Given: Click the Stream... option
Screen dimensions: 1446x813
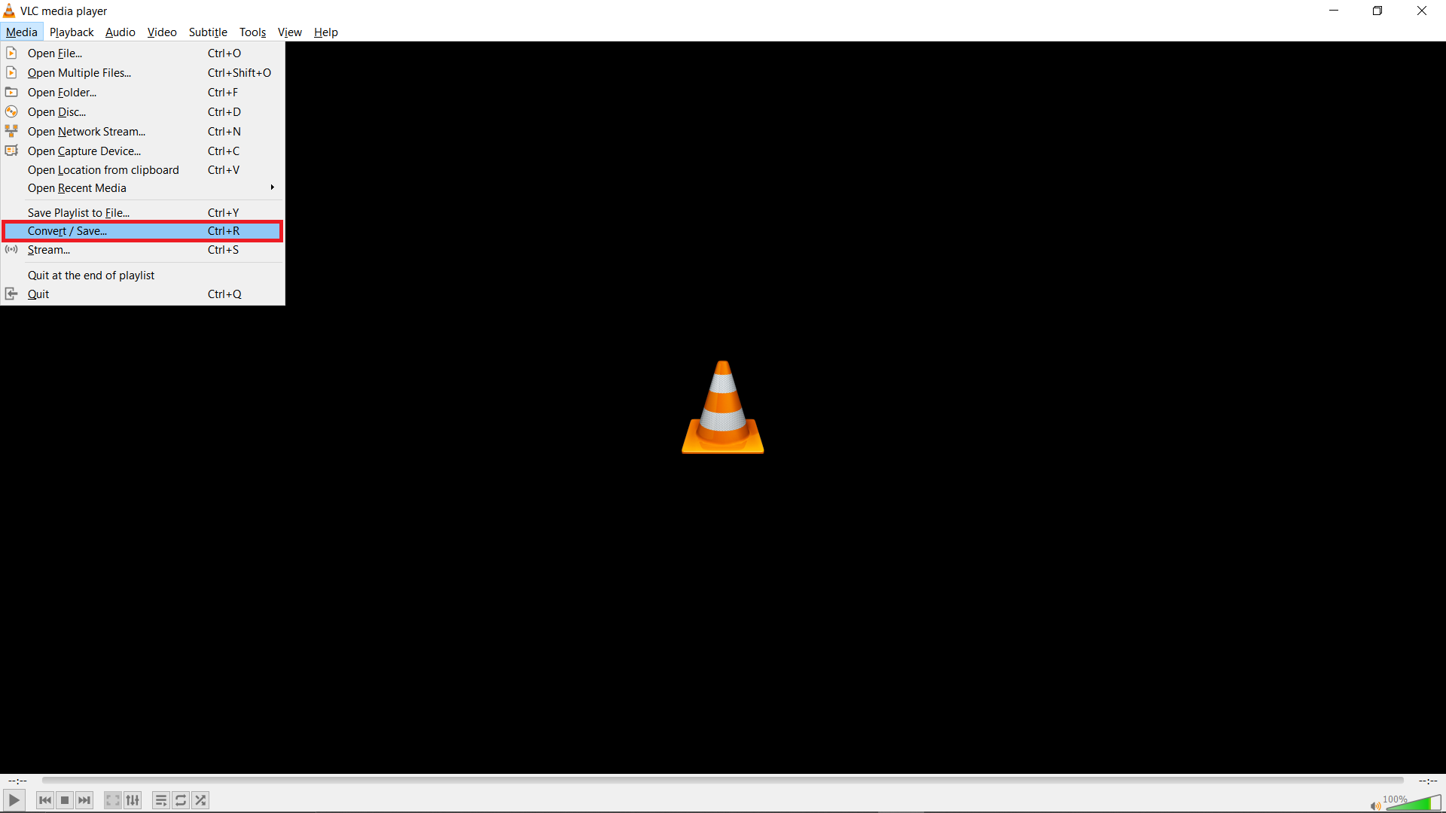Looking at the screenshot, I should coord(49,249).
